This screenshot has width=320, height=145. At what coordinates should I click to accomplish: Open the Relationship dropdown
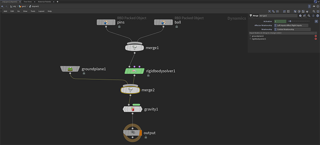[x=292, y=29]
